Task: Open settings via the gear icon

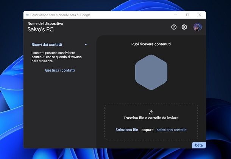Action: (x=184, y=27)
